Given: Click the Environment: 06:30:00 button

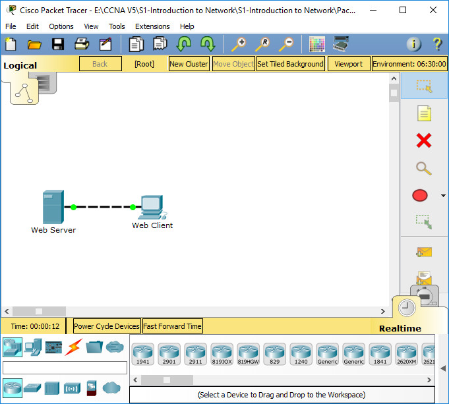Looking at the screenshot, I should click(409, 64).
